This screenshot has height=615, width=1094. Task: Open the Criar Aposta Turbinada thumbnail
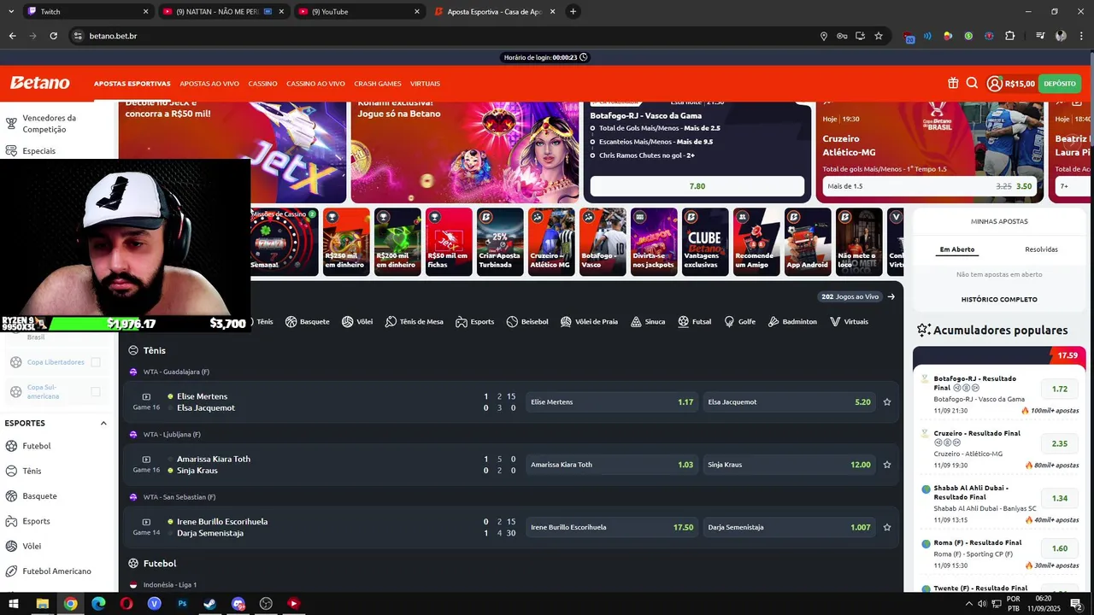(x=500, y=242)
